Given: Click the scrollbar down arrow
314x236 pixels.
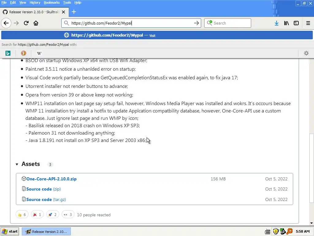Looking at the screenshot, I should (x=311, y=223).
